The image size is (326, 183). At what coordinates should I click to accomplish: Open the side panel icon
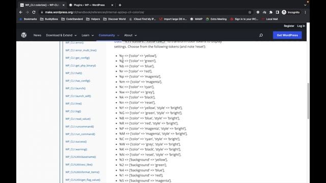[277, 12]
